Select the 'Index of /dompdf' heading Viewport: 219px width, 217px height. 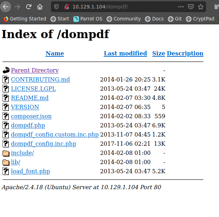(x=55, y=34)
